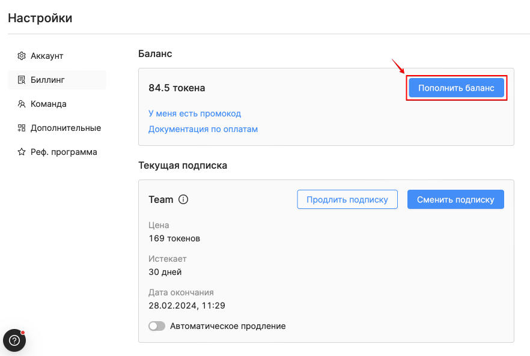530x356 pixels.
Task: Click the info icon next to Team
Action: tap(183, 199)
